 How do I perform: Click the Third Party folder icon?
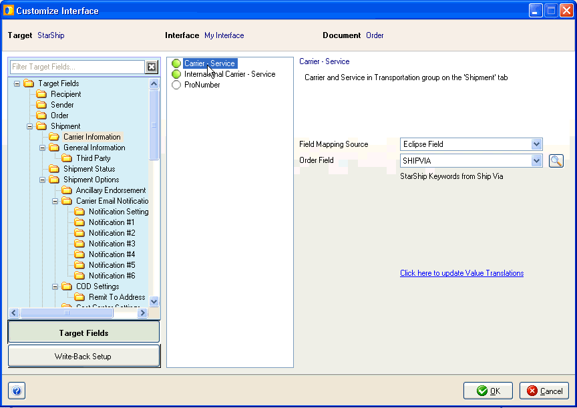coord(67,158)
